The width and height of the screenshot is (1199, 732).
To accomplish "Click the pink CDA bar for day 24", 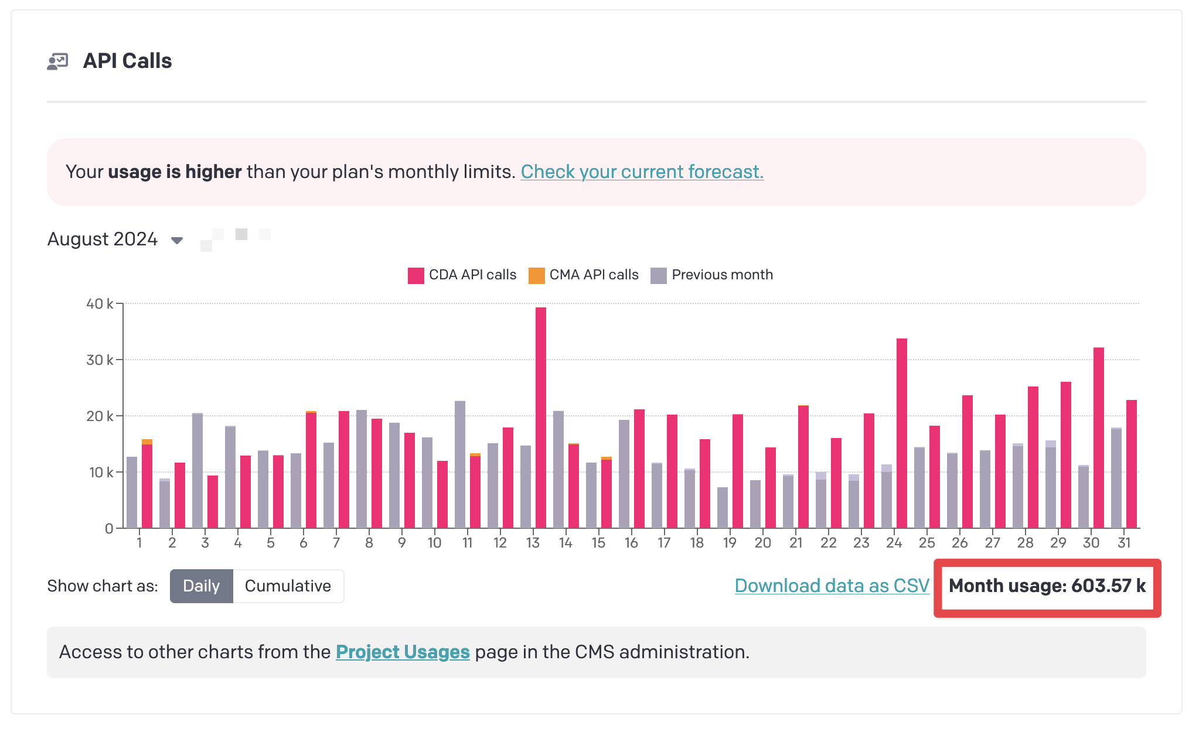I will [902, 433].
